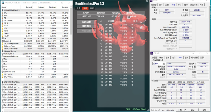This screenshot has width=211, height=112.
Task: Select 内存 tab in lower CPU-Z window
Action: click(x=174, y=58)
